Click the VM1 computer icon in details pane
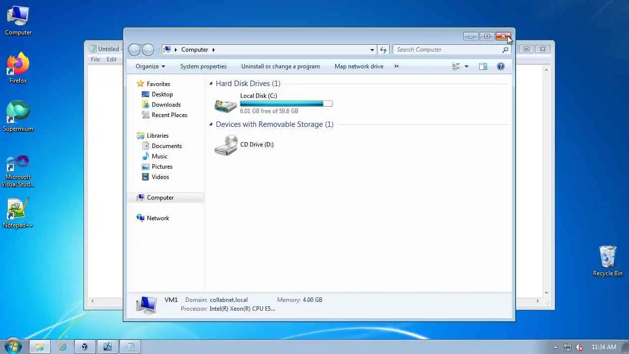This screenshot has width=629, height=354. 146,305
